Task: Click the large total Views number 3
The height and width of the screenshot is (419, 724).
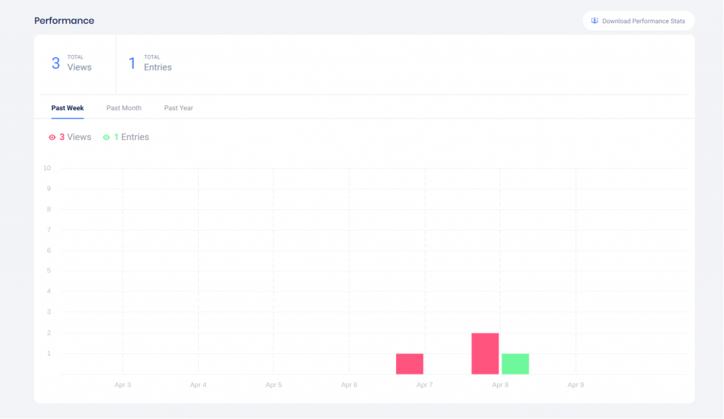Action: 56,64
